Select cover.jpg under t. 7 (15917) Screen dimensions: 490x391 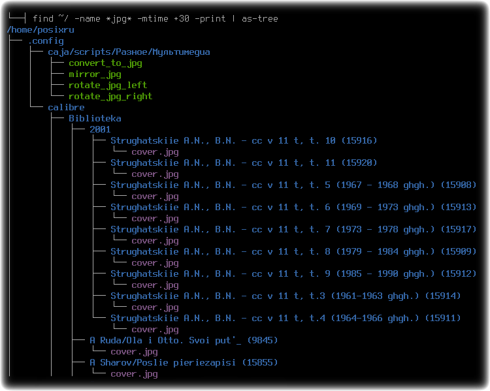155,241
